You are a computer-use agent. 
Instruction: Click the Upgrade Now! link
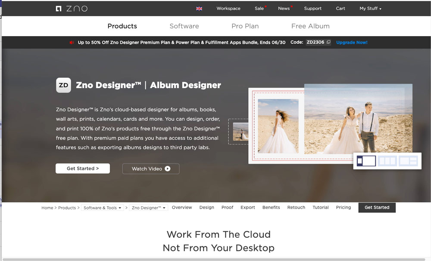tap(352, 43)
